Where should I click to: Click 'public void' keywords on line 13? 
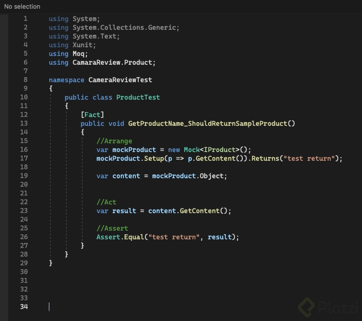[102, 123]
